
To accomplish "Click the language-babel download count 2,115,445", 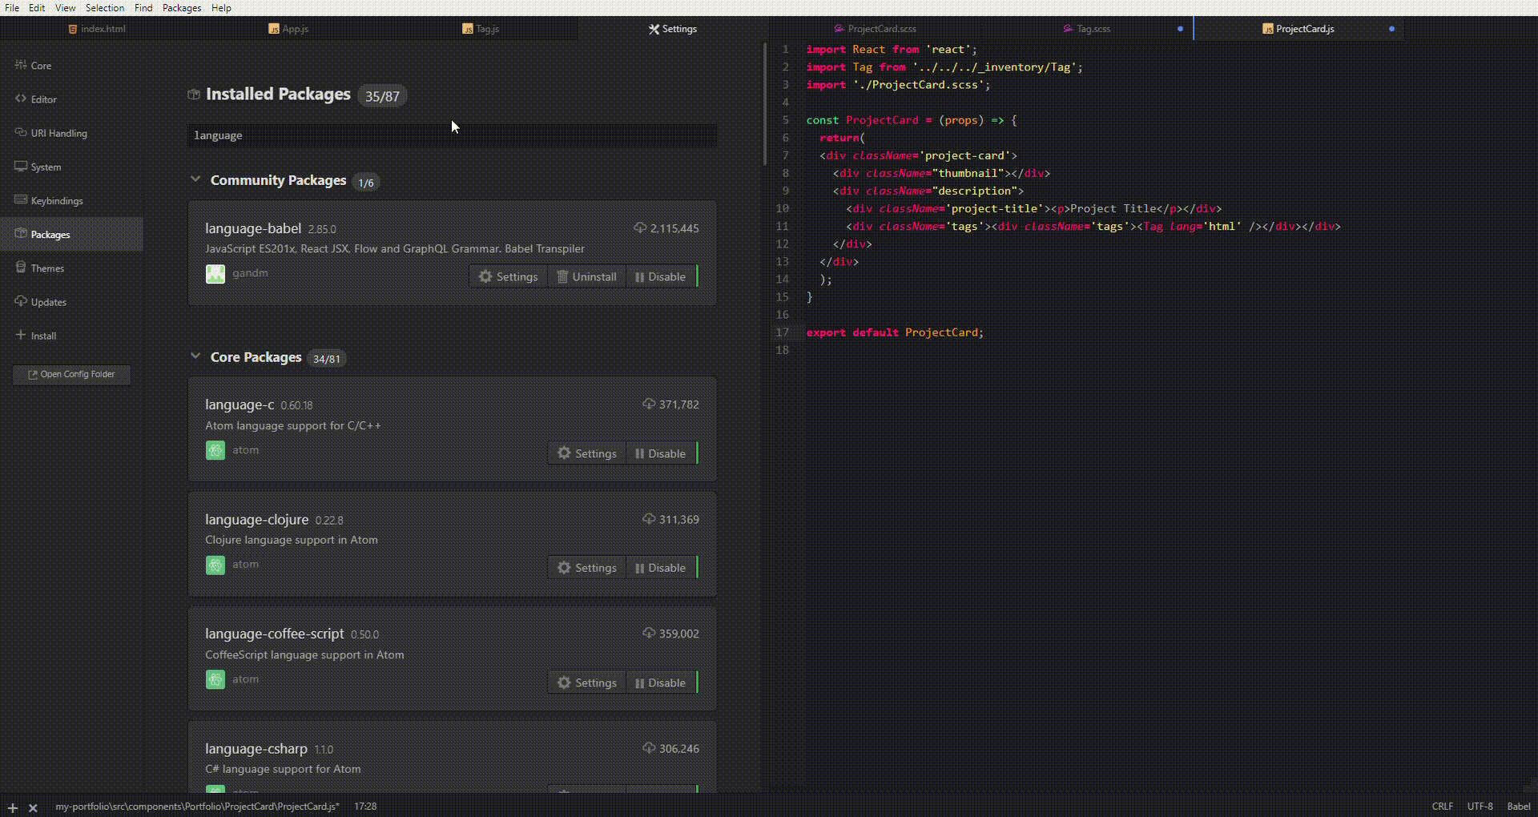I will 666,228.
